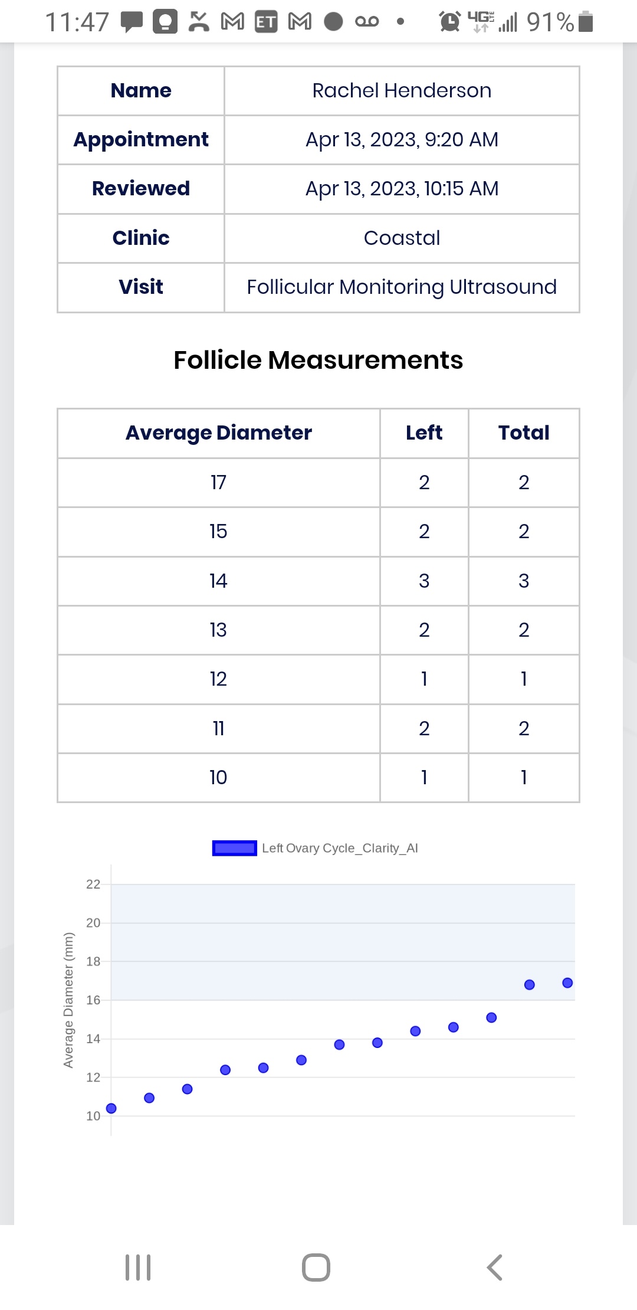Image resolution: width=637 pixels, height=1310 pixels.
Task: Open recent apps from navigation bar
Action: tap(138, 1267)
